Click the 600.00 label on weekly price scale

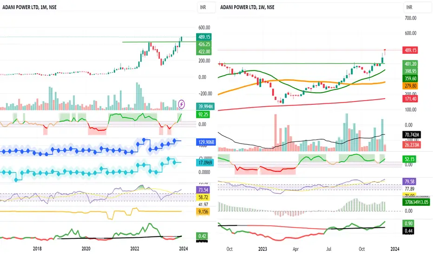click(411, 33)
